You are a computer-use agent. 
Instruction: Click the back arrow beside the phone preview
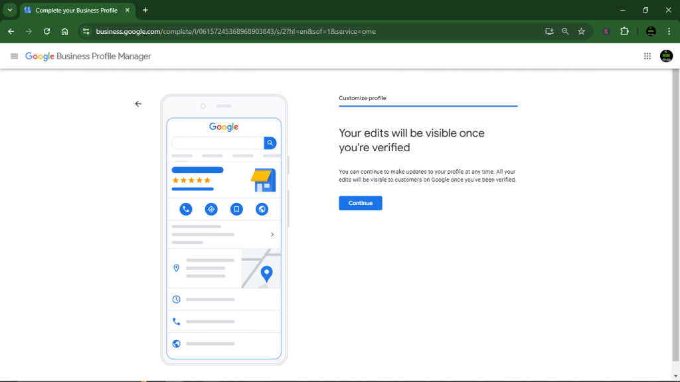pos(138,103)
